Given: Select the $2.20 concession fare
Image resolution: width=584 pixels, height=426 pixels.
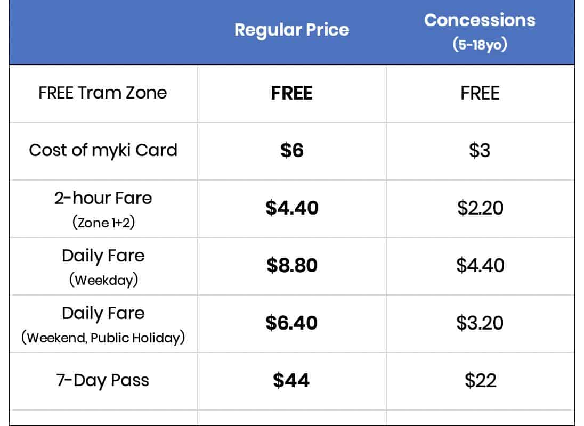Looking at the screenshot, I should coord(480,208).
